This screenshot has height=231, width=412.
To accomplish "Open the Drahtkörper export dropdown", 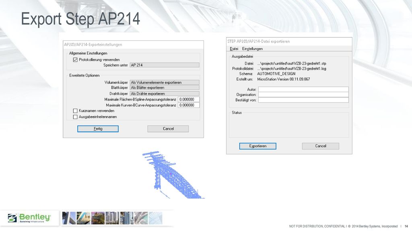I will (165, 93).
